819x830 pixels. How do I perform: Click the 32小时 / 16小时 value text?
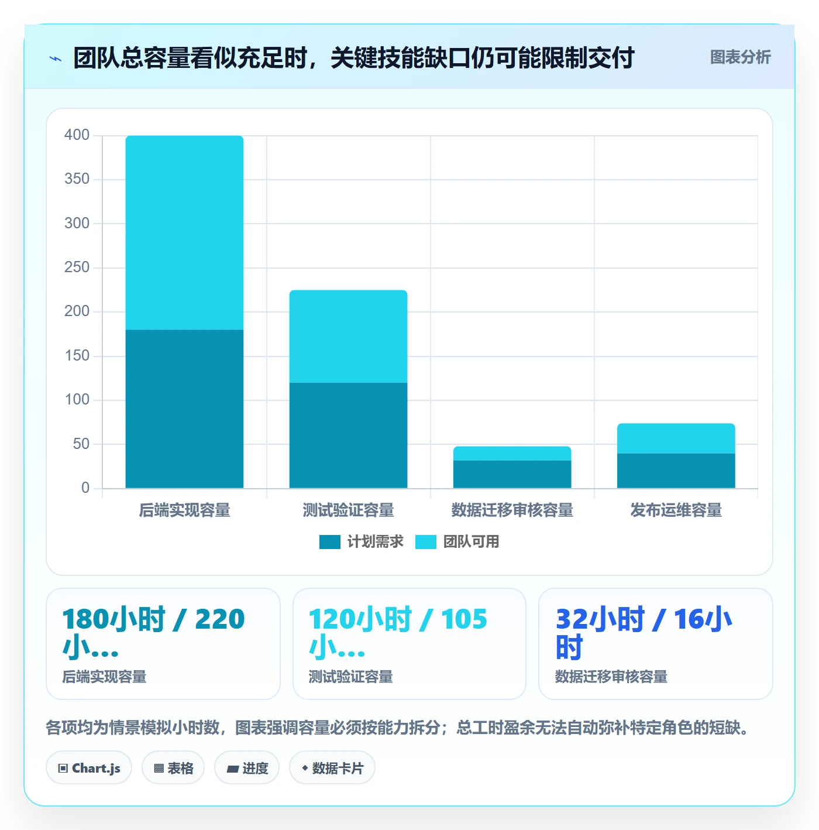point(643,633)
